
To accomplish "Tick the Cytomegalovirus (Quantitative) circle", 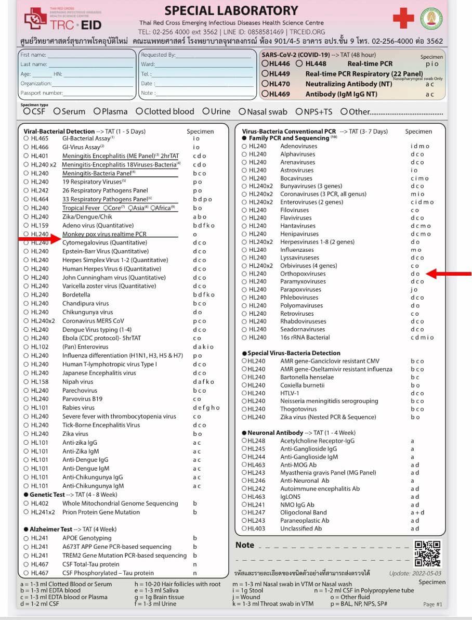I will coord(26,243).
